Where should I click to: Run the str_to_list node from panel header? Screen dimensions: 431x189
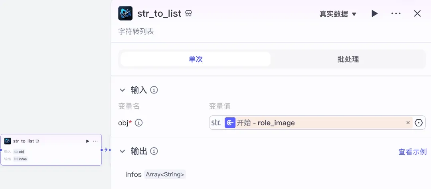tap(375, 14)
